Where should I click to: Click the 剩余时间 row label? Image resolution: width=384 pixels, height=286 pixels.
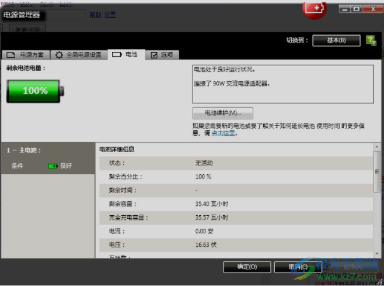(123, 190)
